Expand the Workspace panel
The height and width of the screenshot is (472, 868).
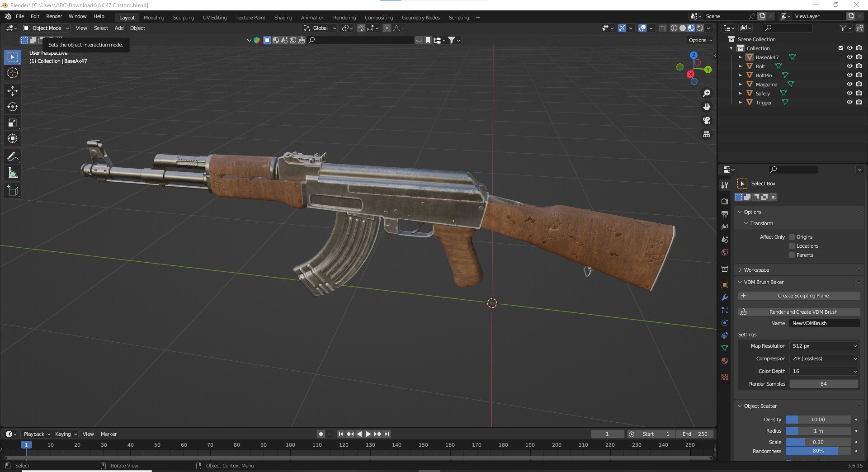click(x=756, y=270)
